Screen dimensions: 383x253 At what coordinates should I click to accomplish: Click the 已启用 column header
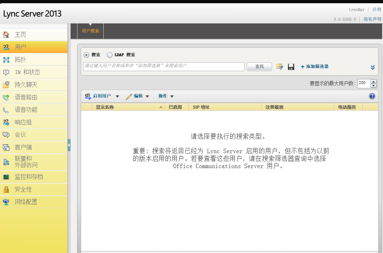(x=177, y=107)
